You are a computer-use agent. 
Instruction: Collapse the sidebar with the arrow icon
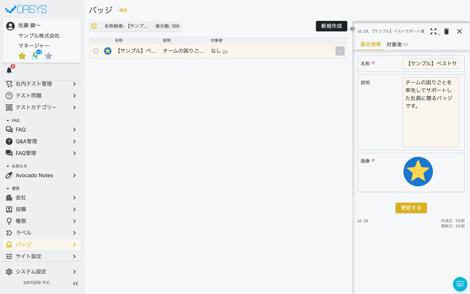click(x=76, y=284)
